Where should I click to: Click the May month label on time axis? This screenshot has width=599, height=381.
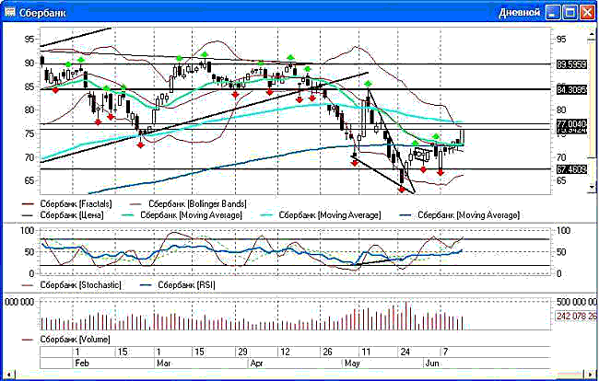[352, 364]
